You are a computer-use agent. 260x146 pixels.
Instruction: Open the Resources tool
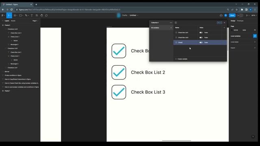tap(37, 15)
